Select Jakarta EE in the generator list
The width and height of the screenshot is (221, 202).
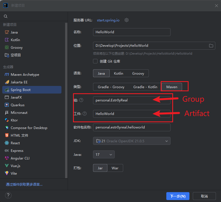click(x=19, y=82)
